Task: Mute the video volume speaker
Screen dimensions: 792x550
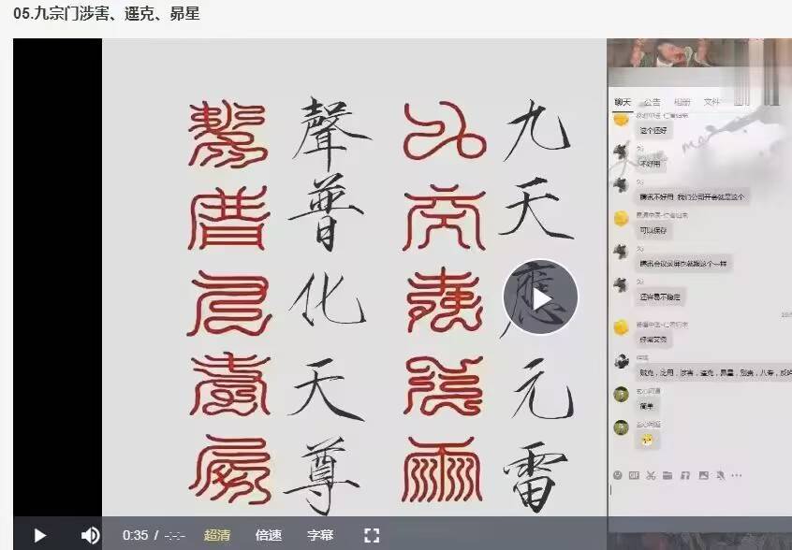Action: click(x=90, y=535)
